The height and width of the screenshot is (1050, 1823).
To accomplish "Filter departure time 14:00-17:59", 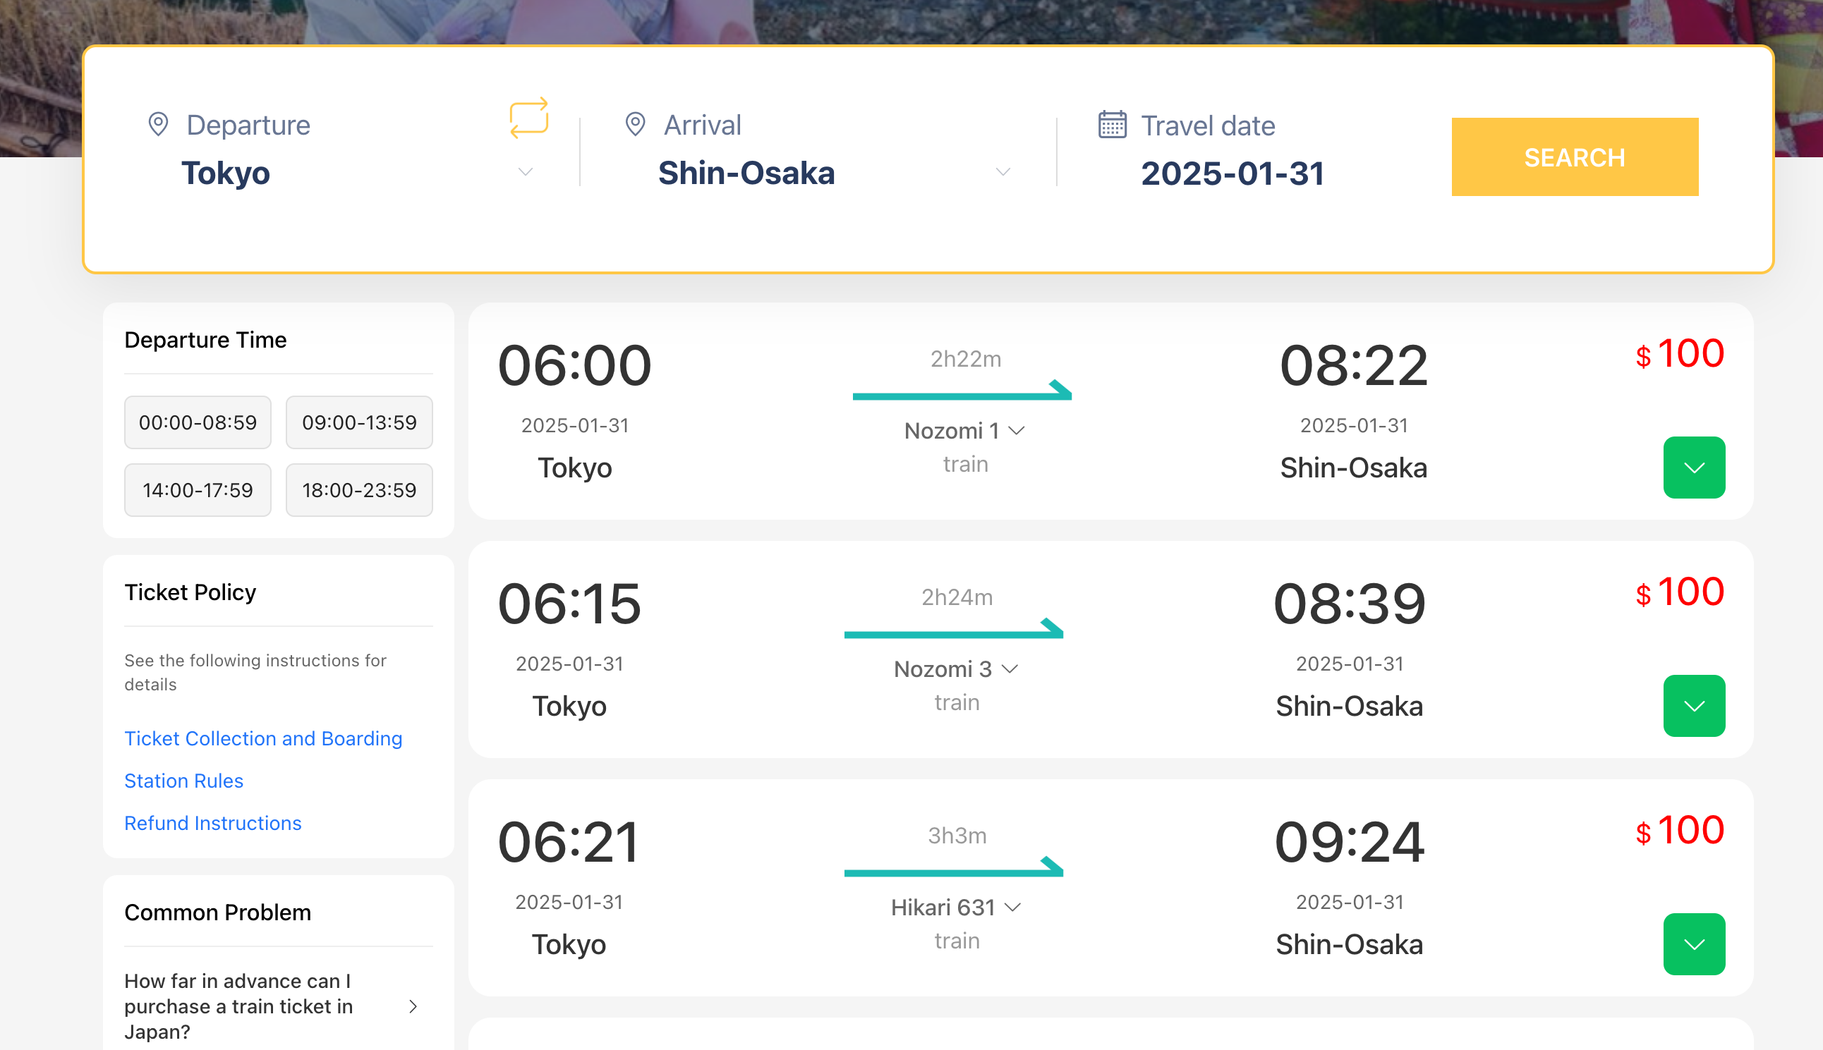I will (x=198, y=489).
